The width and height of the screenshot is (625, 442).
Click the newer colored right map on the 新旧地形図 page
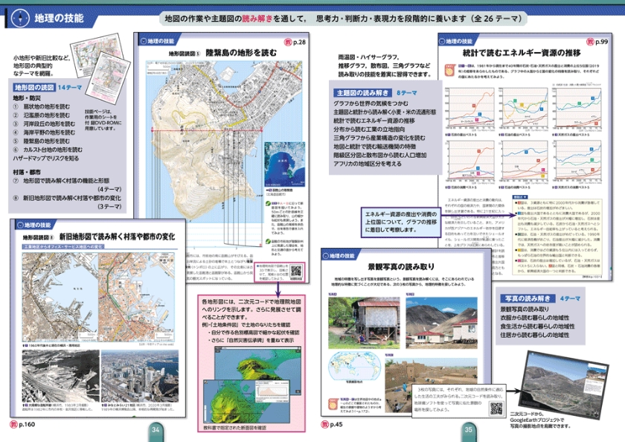(x=137, y=298)
